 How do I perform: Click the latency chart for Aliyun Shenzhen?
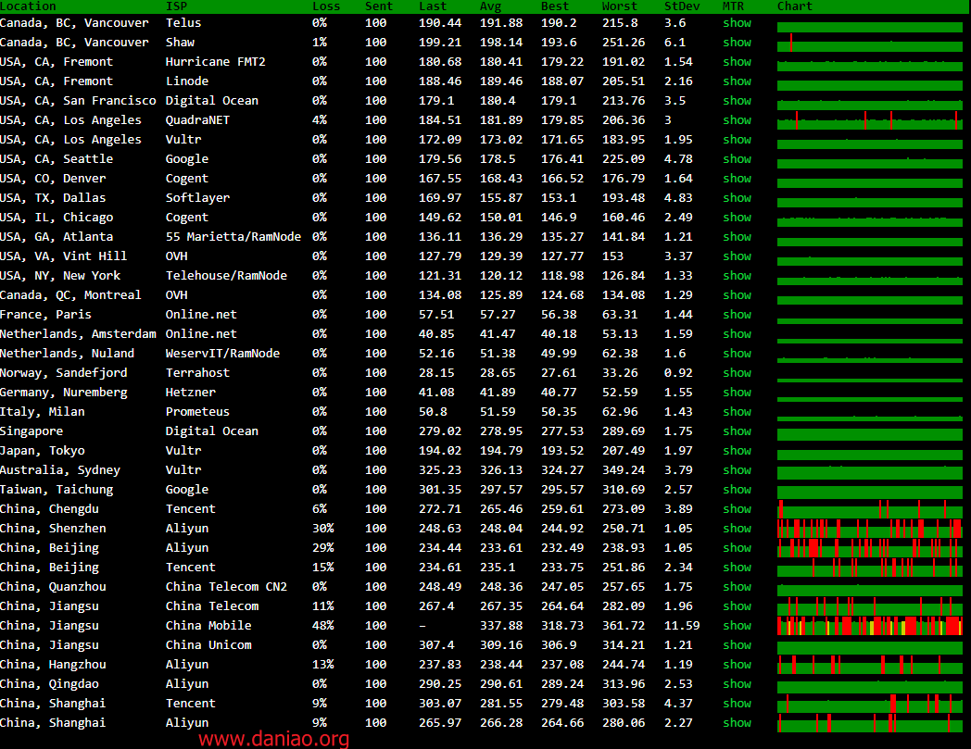tap(870, 529)
